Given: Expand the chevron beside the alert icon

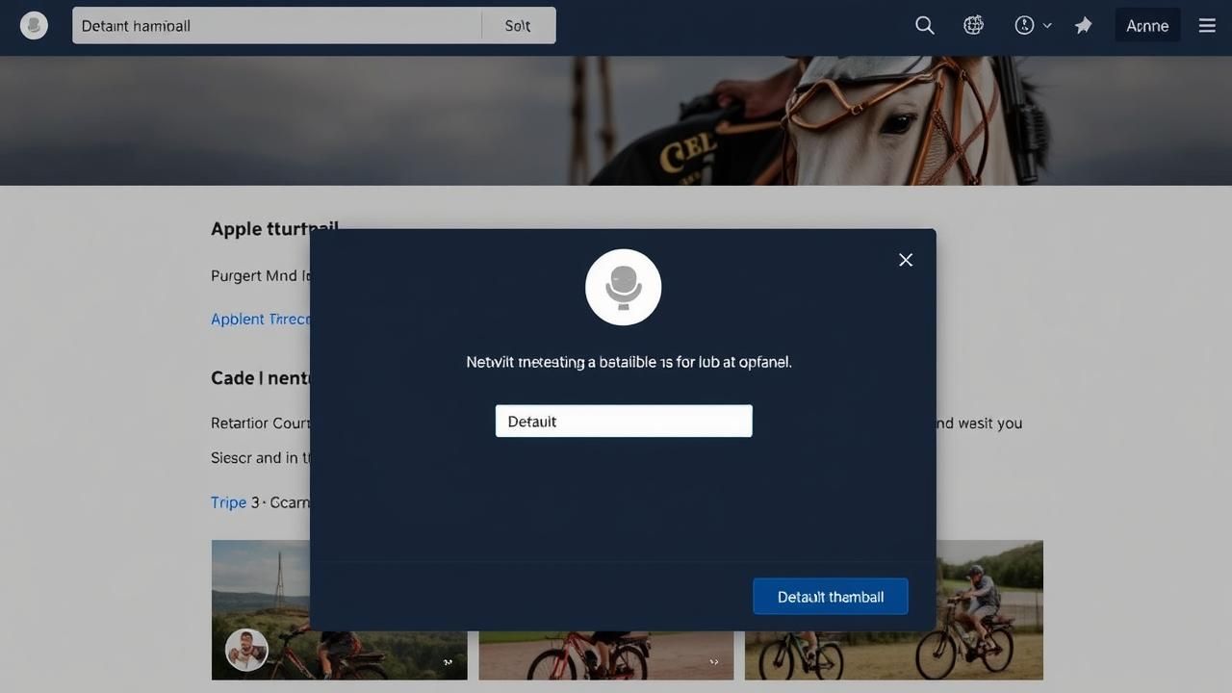Looking at the screenshot, I should (x=1048, y=26).
